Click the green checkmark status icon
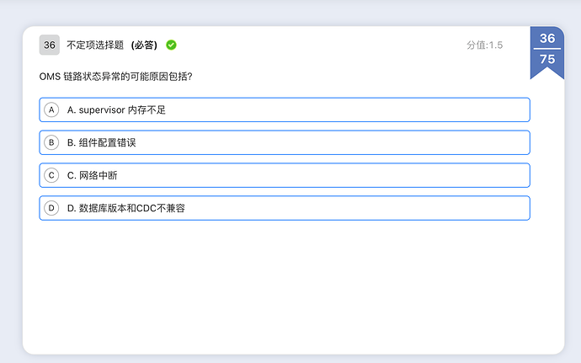Viewport: 581px width, 363px height. coord(171,45)
